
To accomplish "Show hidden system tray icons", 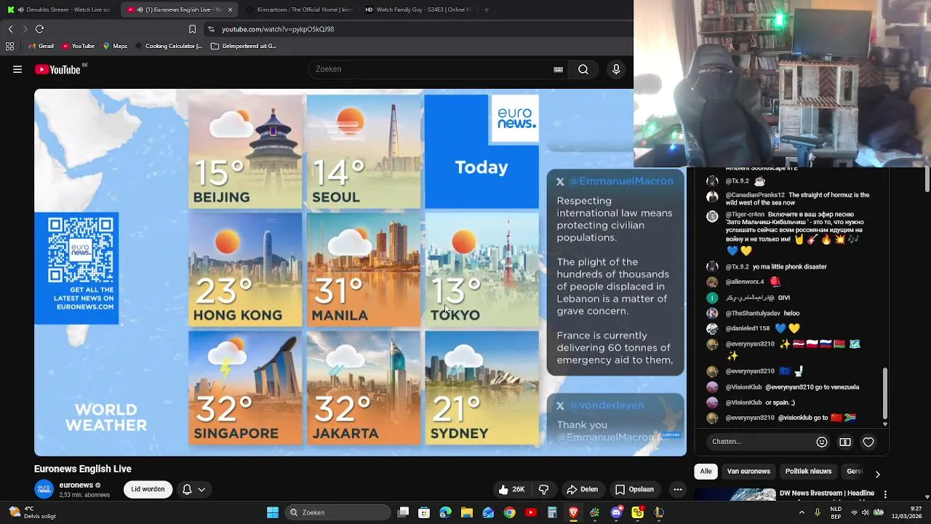I will 802,512.
